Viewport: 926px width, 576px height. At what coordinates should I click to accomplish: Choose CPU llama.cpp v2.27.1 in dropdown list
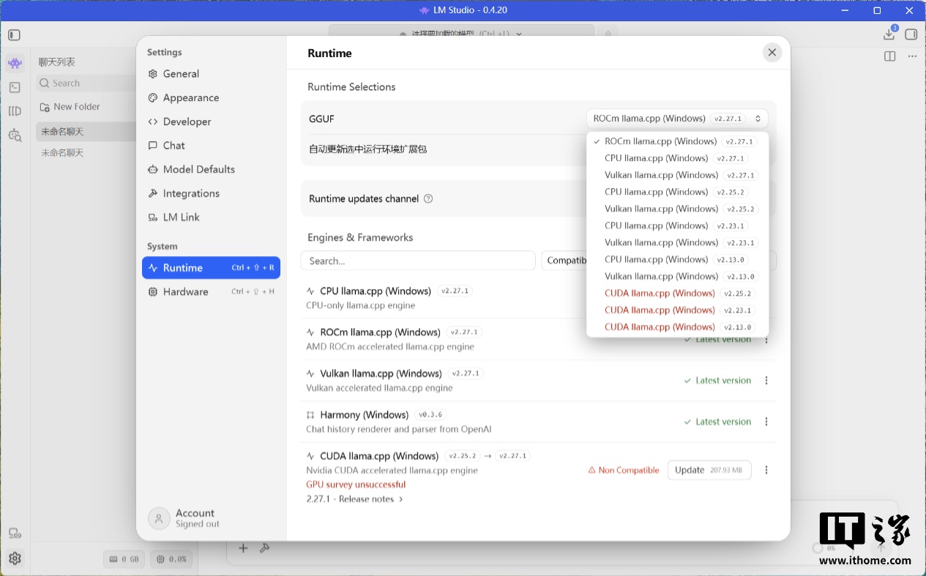click(x=678, y=158)
